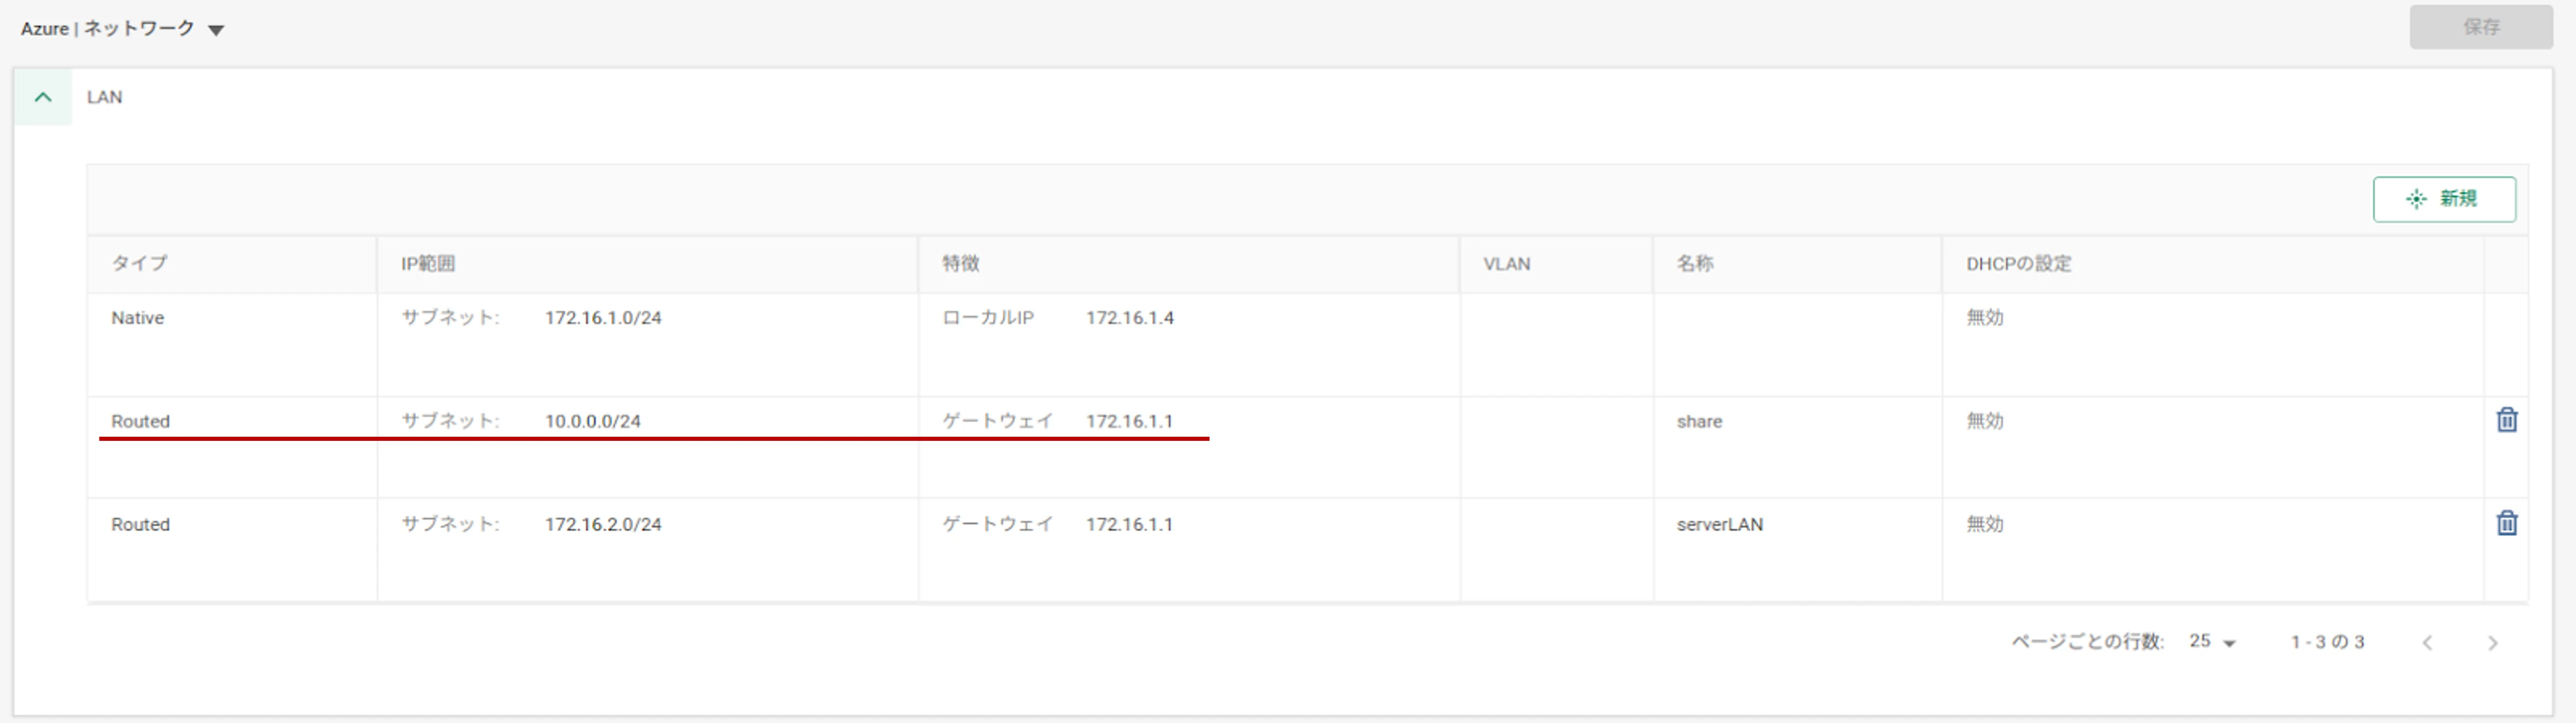Image resolution: width=2576 pixels, height=723 pixels.
Task: Open the Azure | ネットワーク dropdown
Action: pyautogui.click(x=215, y=30)
